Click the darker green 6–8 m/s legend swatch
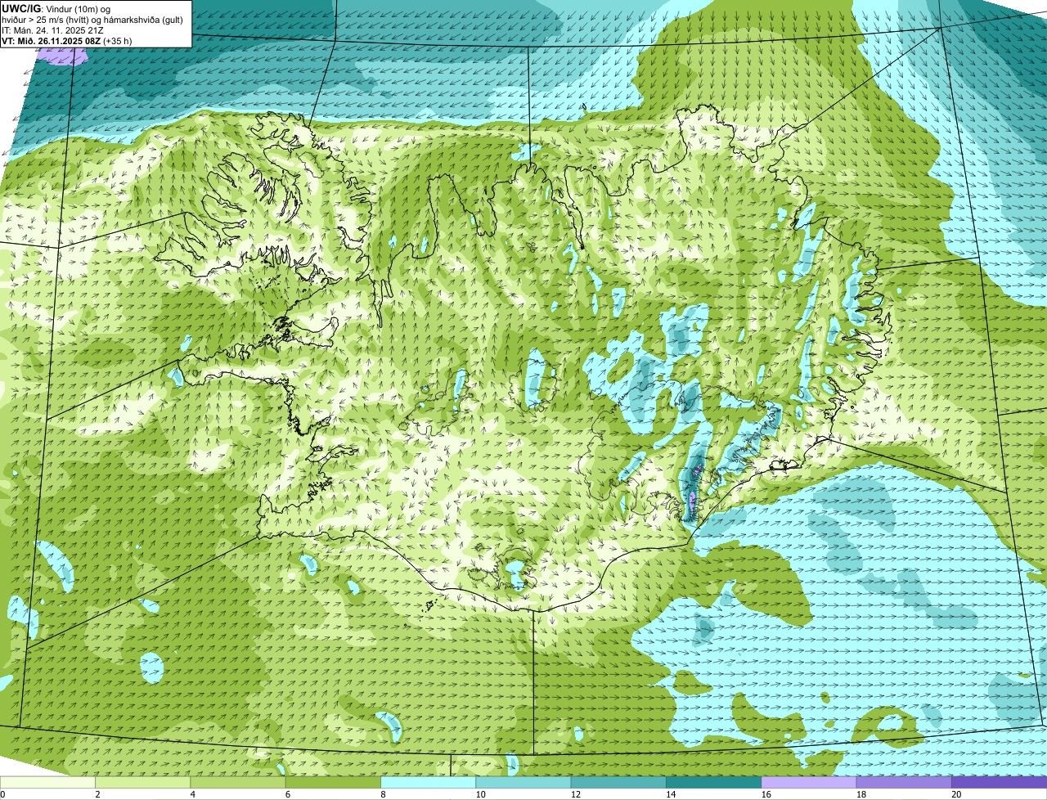 [334, 782]
